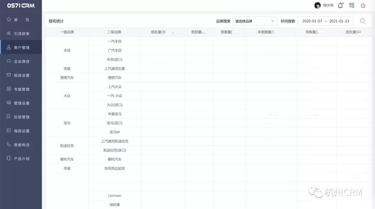375x209 pixels.
Task: Click the 专题管理 sidebar icon
Action: 9,89
